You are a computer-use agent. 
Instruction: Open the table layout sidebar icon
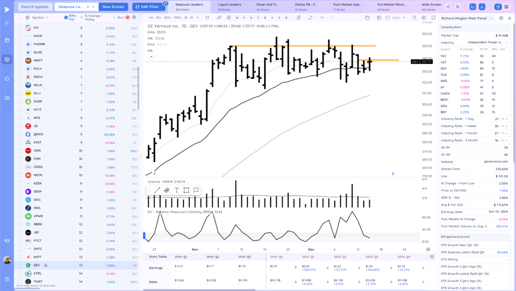tap(7, 40)
